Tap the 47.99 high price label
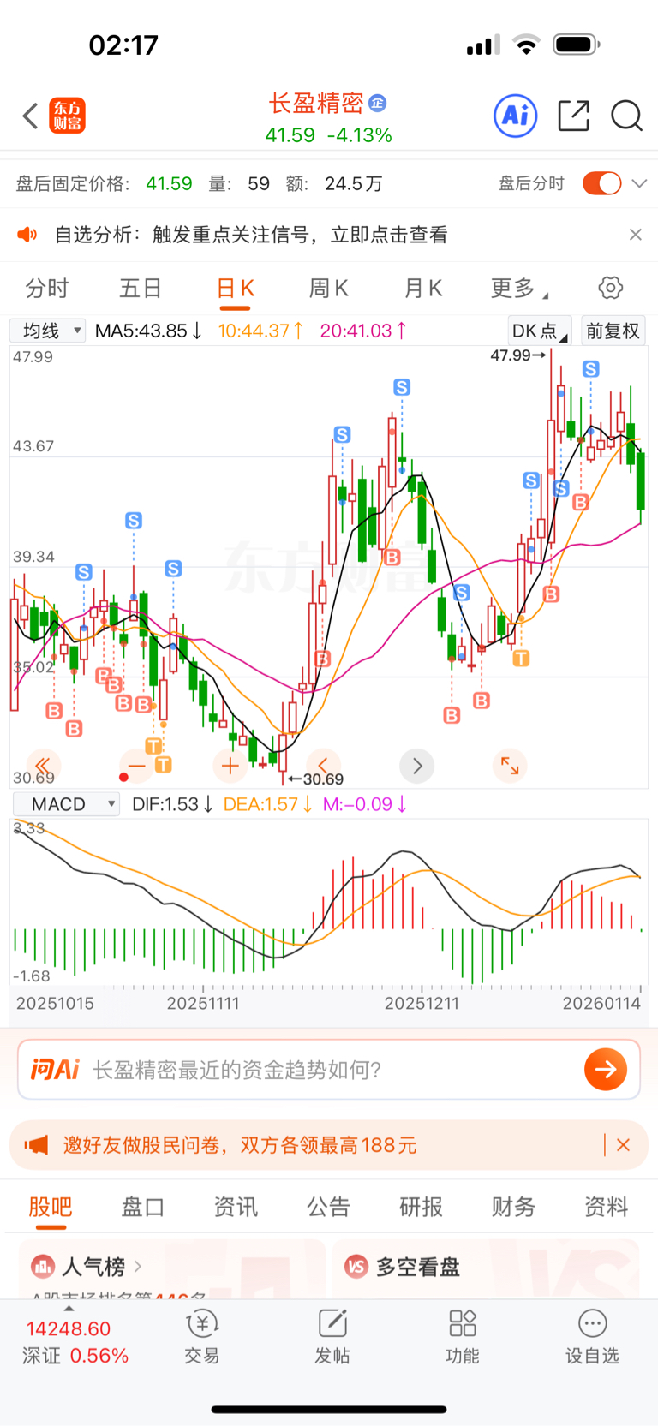This screenshot has width=658, height=1426. pos(511,355)
